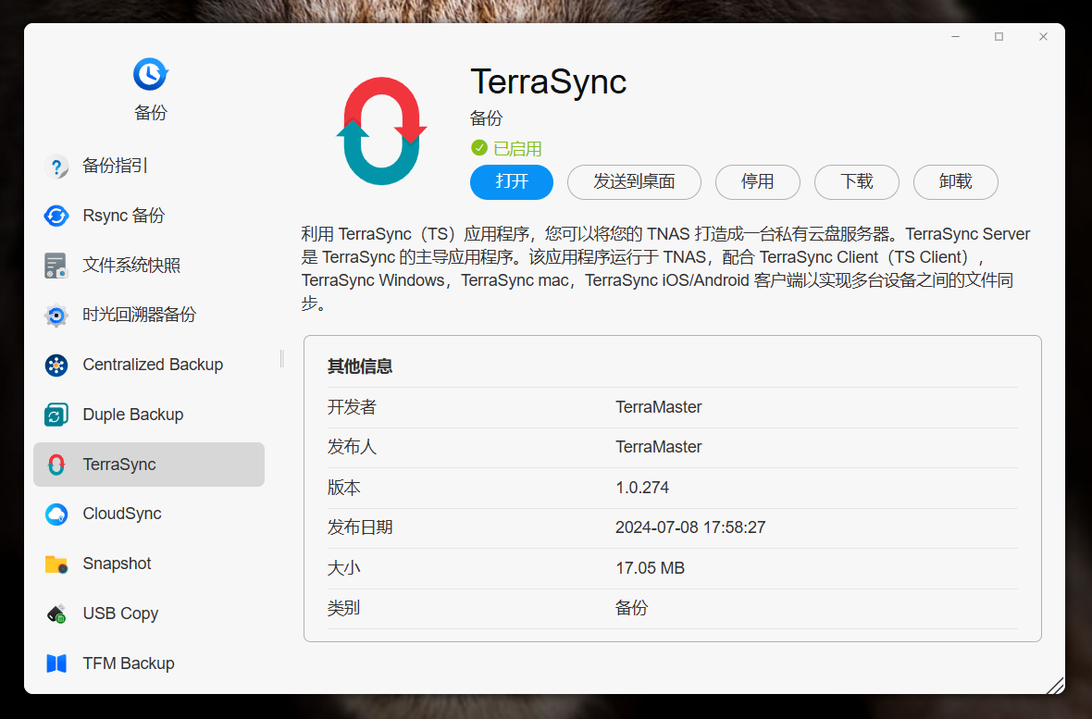The image size is (1092, 719).
Task: Choose Centralized Backup from the sidebar
Action: pyautogui.click(x=149, y=365)
